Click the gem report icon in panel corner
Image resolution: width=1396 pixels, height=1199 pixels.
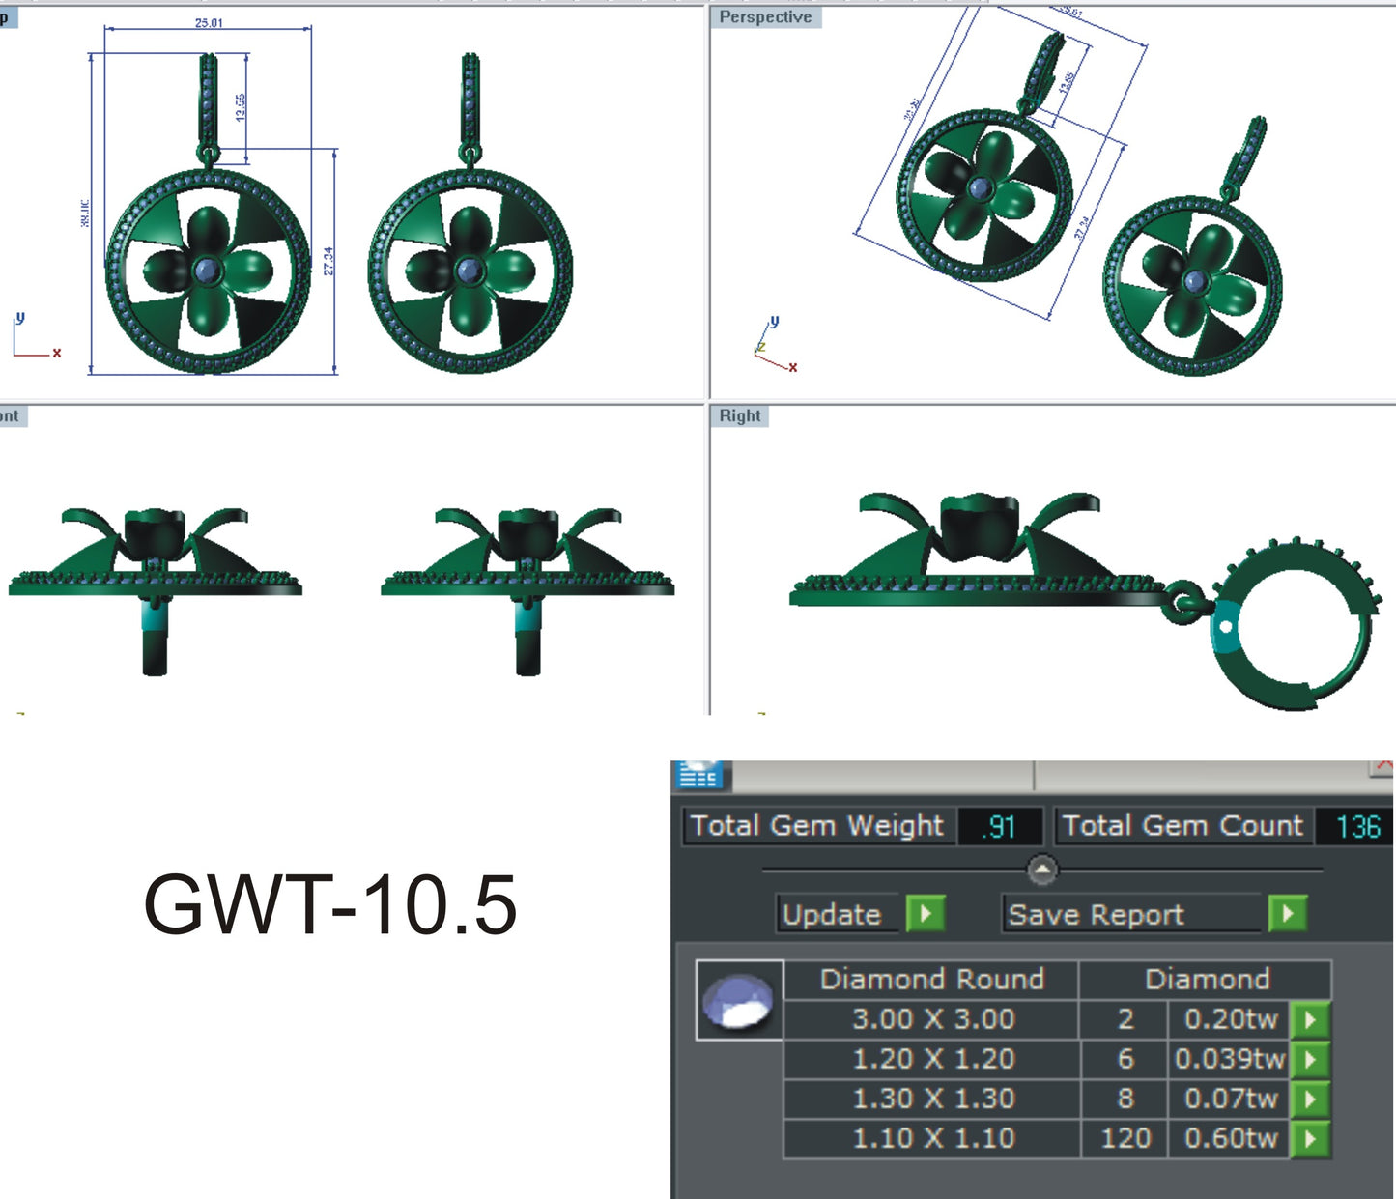[x=699, y=775]
